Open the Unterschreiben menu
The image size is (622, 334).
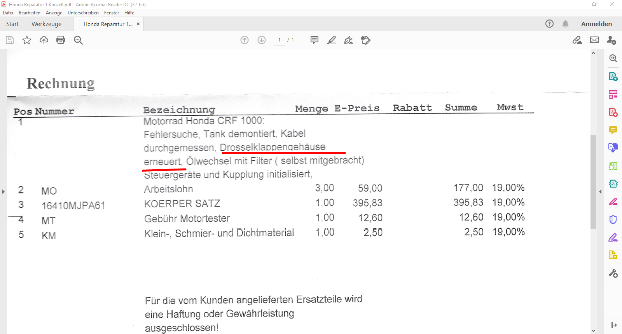(x=83, y=13)
